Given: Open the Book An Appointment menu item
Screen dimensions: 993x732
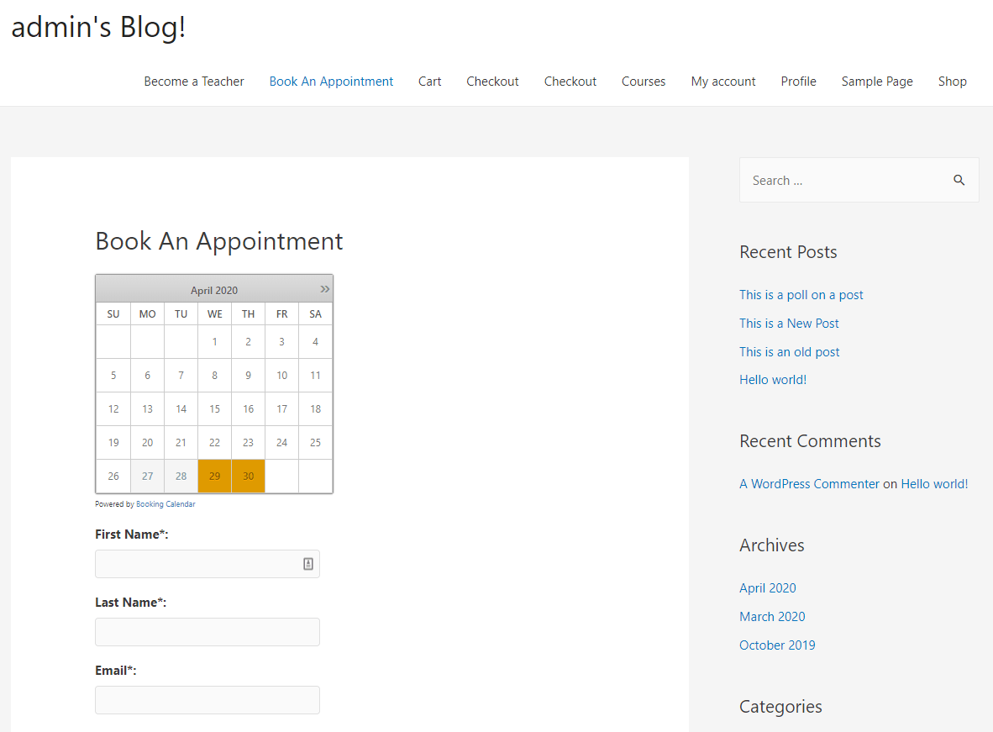Looking at the screenshot, I should tap(331, 82).
